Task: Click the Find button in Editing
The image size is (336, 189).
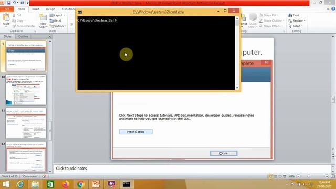Action: coord(293,15)
